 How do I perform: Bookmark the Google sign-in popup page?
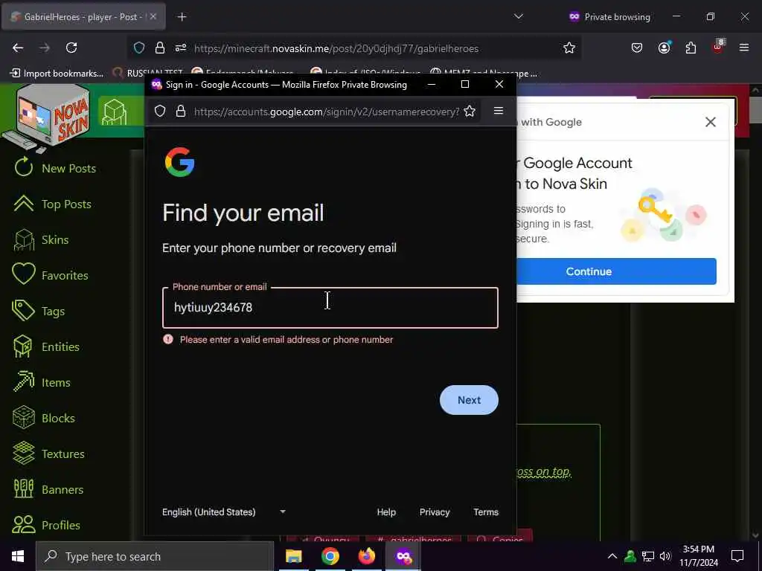pyautogui.click(x=470, y=112)
